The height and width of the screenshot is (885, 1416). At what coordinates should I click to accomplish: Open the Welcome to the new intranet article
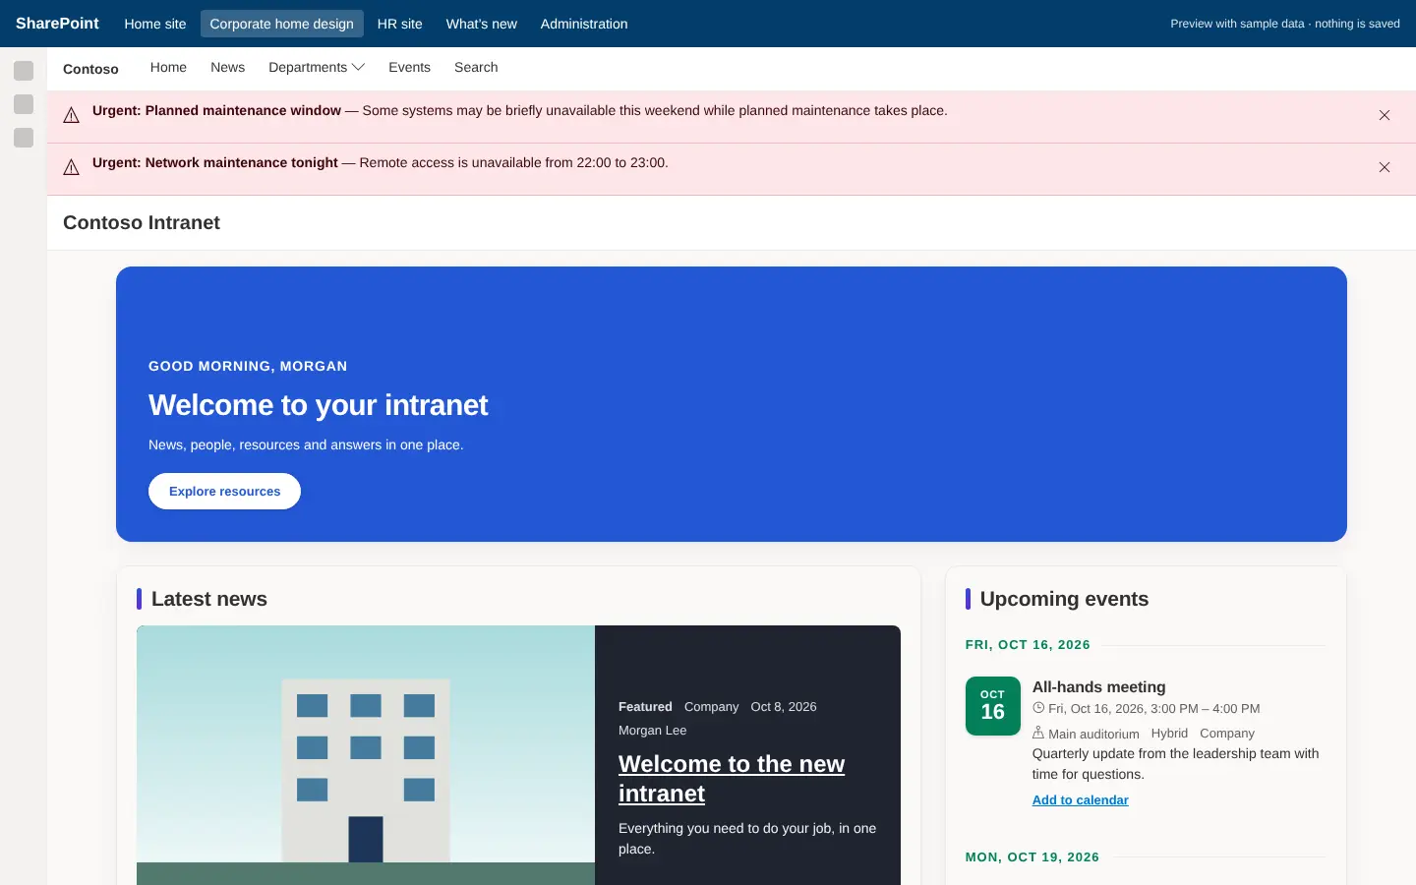732,779
